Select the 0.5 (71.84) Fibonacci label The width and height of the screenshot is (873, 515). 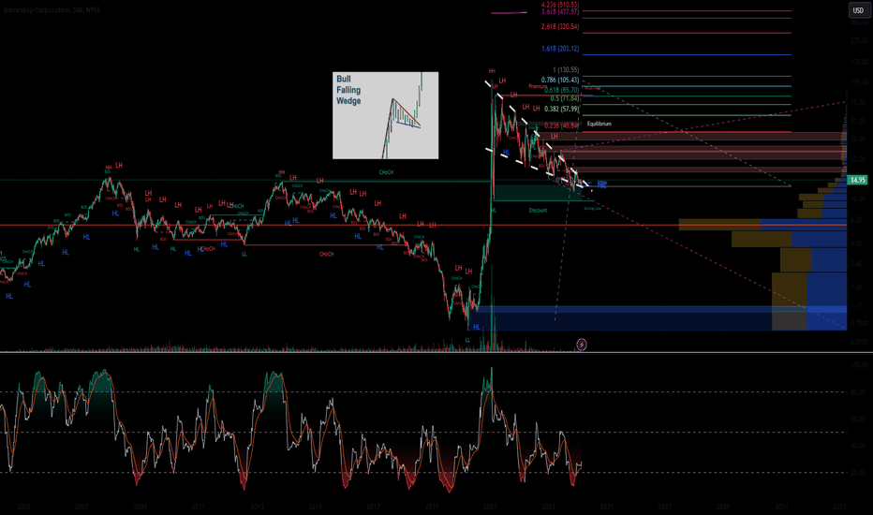coord(565,98)
